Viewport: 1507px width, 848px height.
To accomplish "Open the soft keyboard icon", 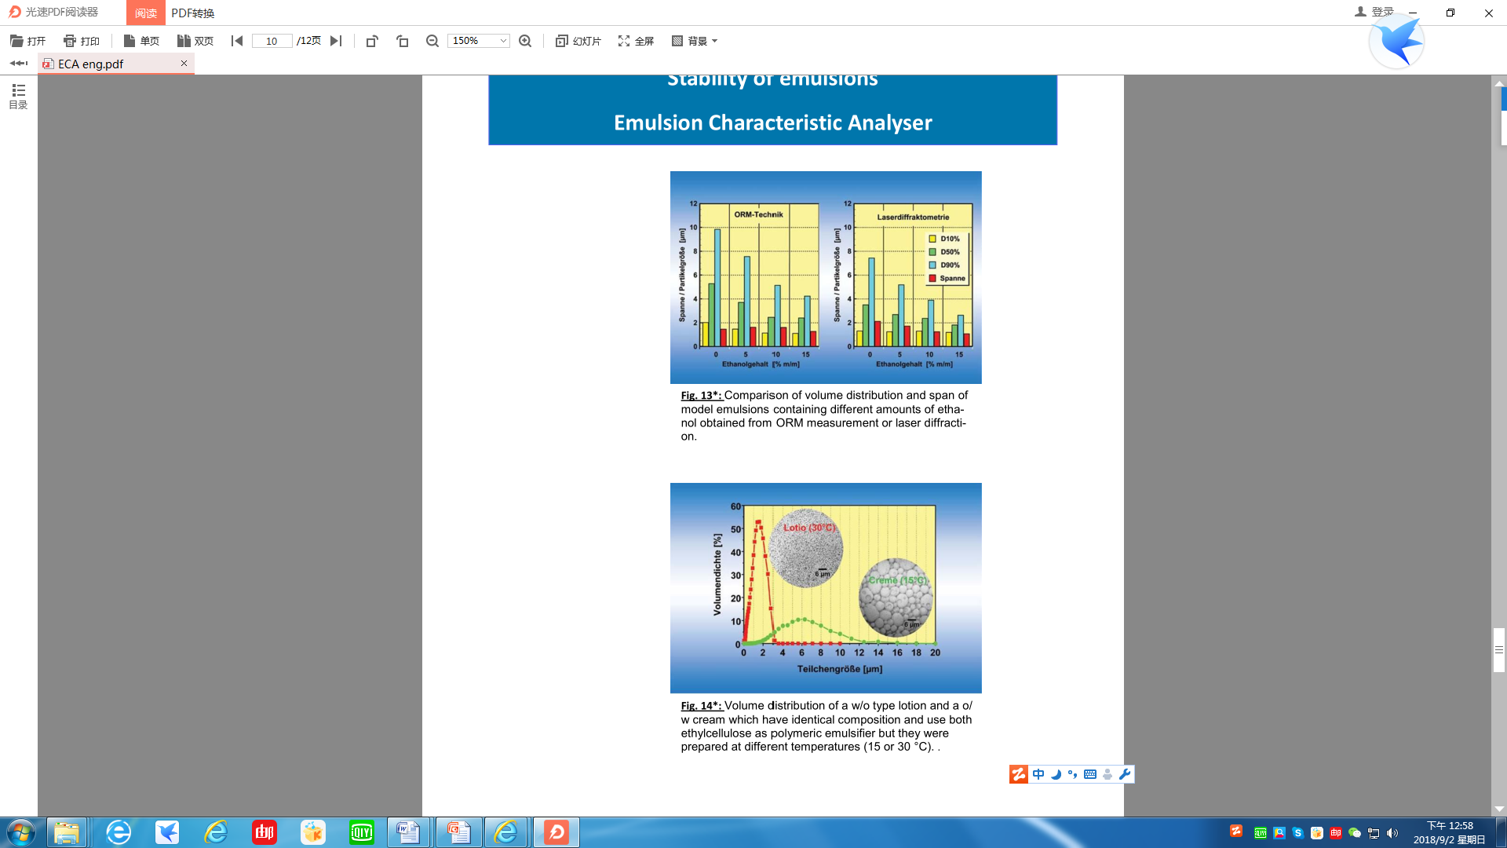I will point(1090,774).
